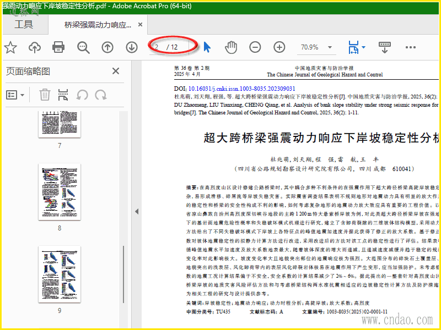Delete pages with trash icon
Viewport: 441px width, 330px height.
(45, 95)
